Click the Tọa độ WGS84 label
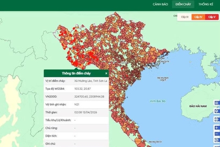 (55, 89)
